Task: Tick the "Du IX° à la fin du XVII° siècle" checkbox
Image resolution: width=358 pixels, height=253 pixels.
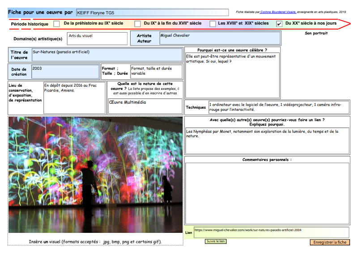Action: [x=137, y=24]
